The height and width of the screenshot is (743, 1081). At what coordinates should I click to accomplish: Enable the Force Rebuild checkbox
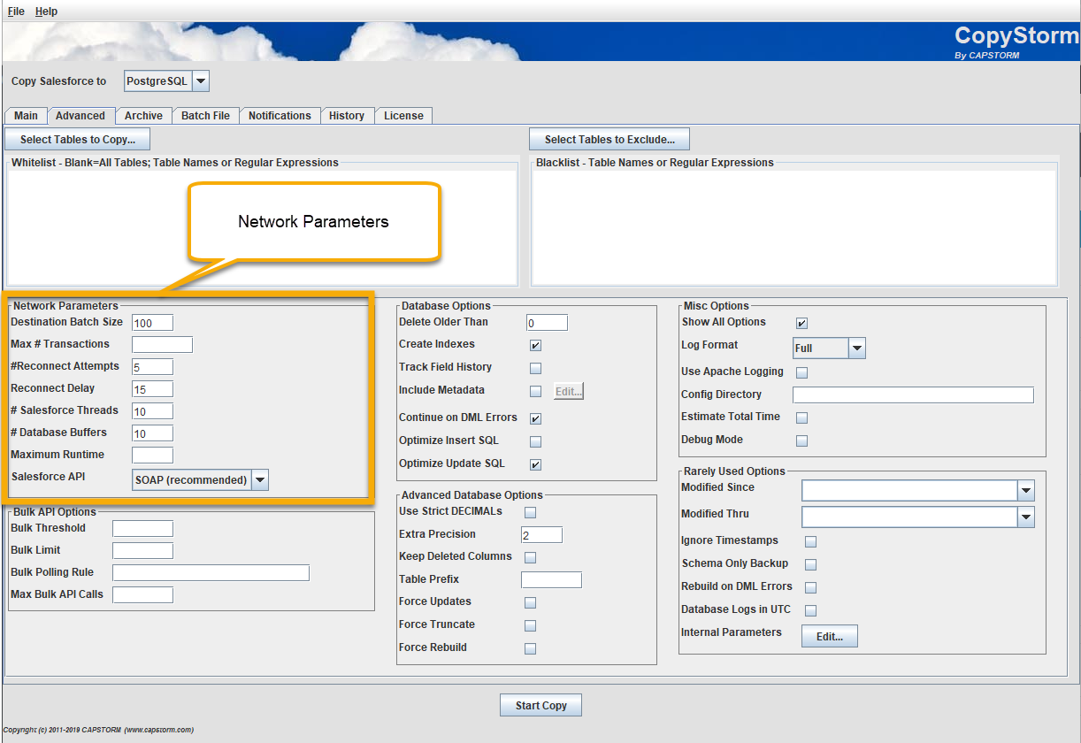click(530, 648)
